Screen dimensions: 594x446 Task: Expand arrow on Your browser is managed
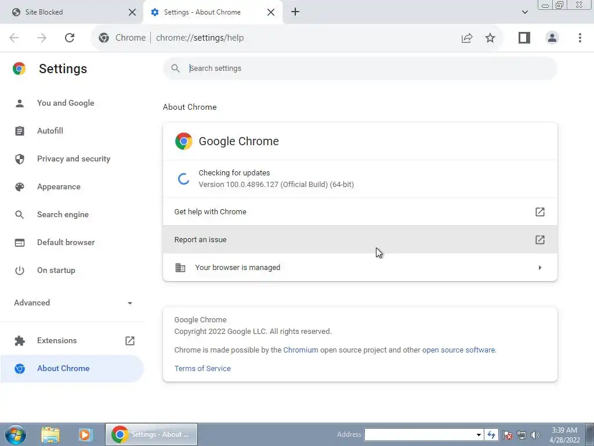(x=540, y=268)
